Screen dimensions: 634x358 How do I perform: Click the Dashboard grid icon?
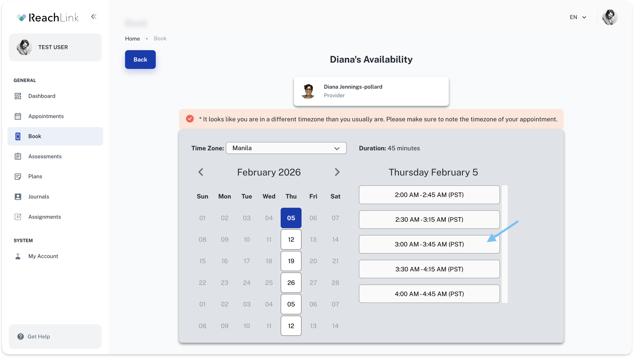pyautogui.click(x=18, y=96)
